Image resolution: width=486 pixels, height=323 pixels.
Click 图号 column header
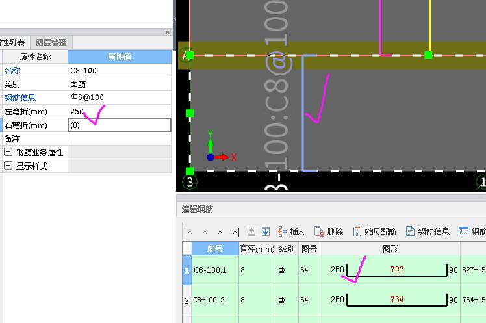(309, 249)
